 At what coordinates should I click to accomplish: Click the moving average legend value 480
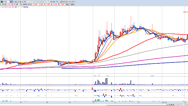pyautogui.click(x=16, y=7)
